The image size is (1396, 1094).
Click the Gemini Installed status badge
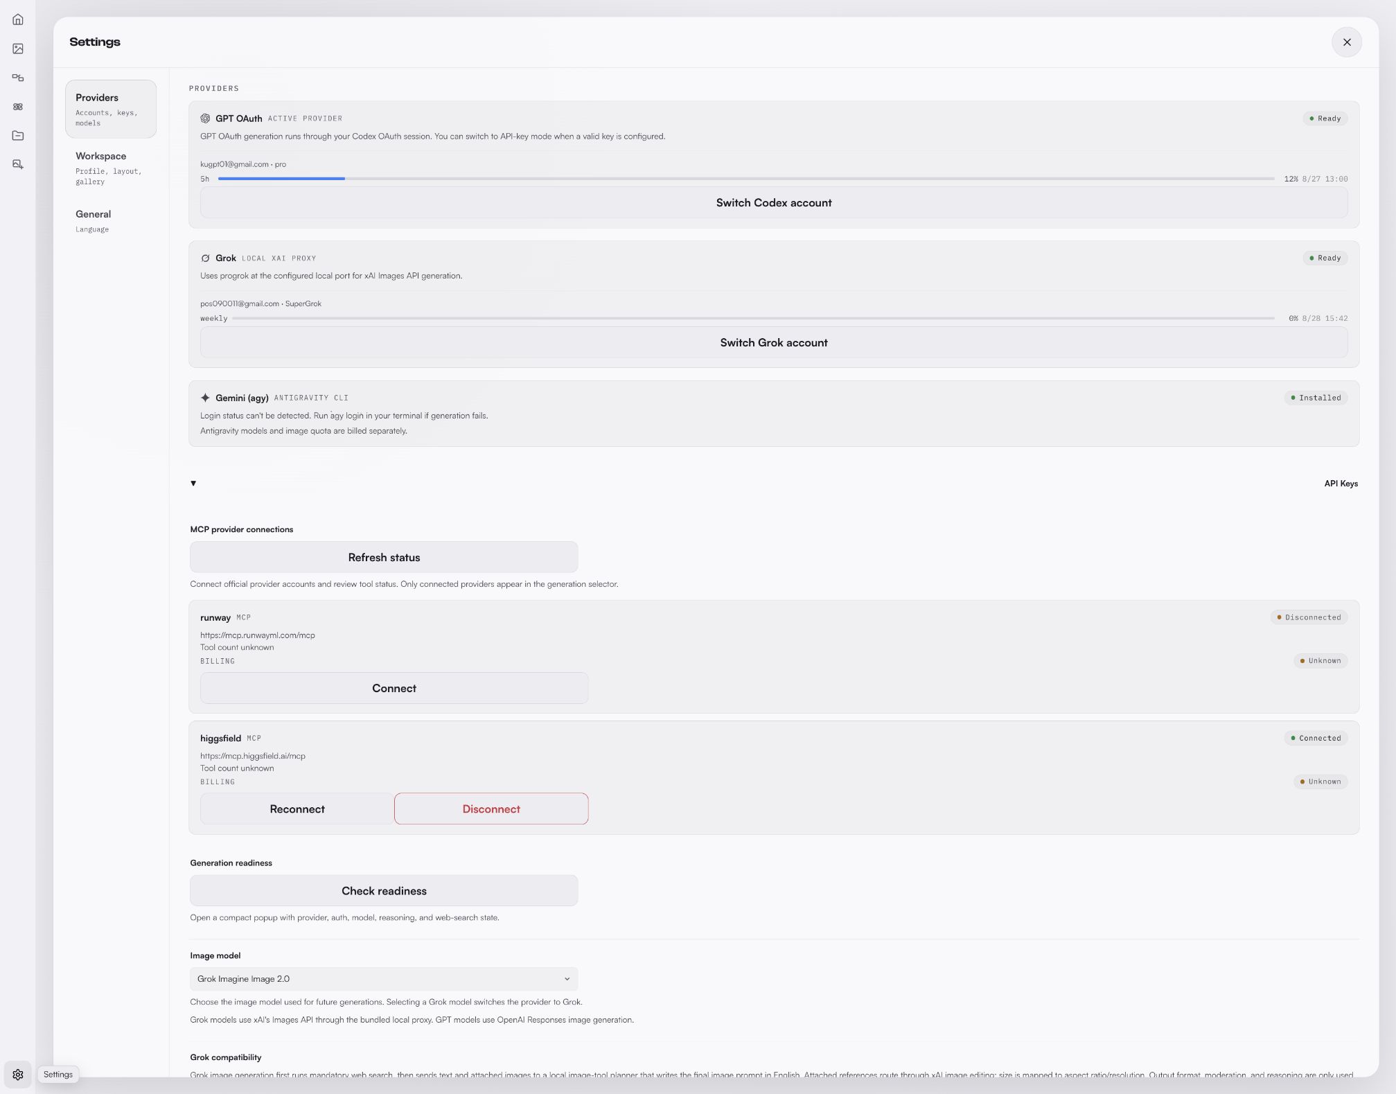point(1316,398)
